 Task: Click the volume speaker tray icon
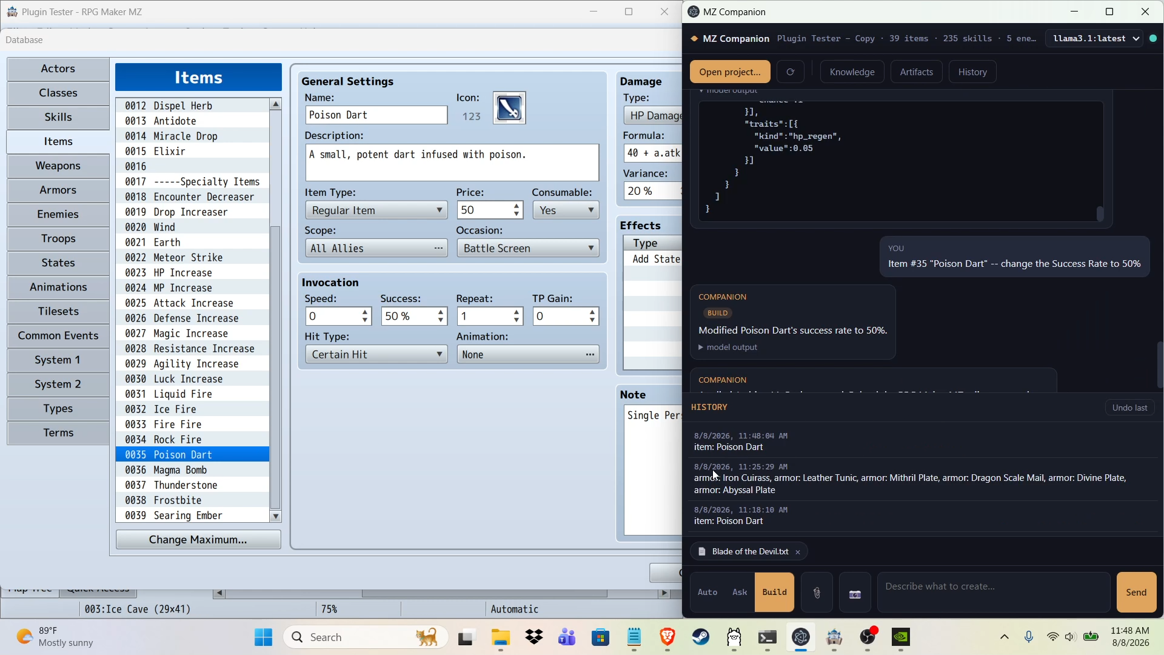pos(1071,637)
